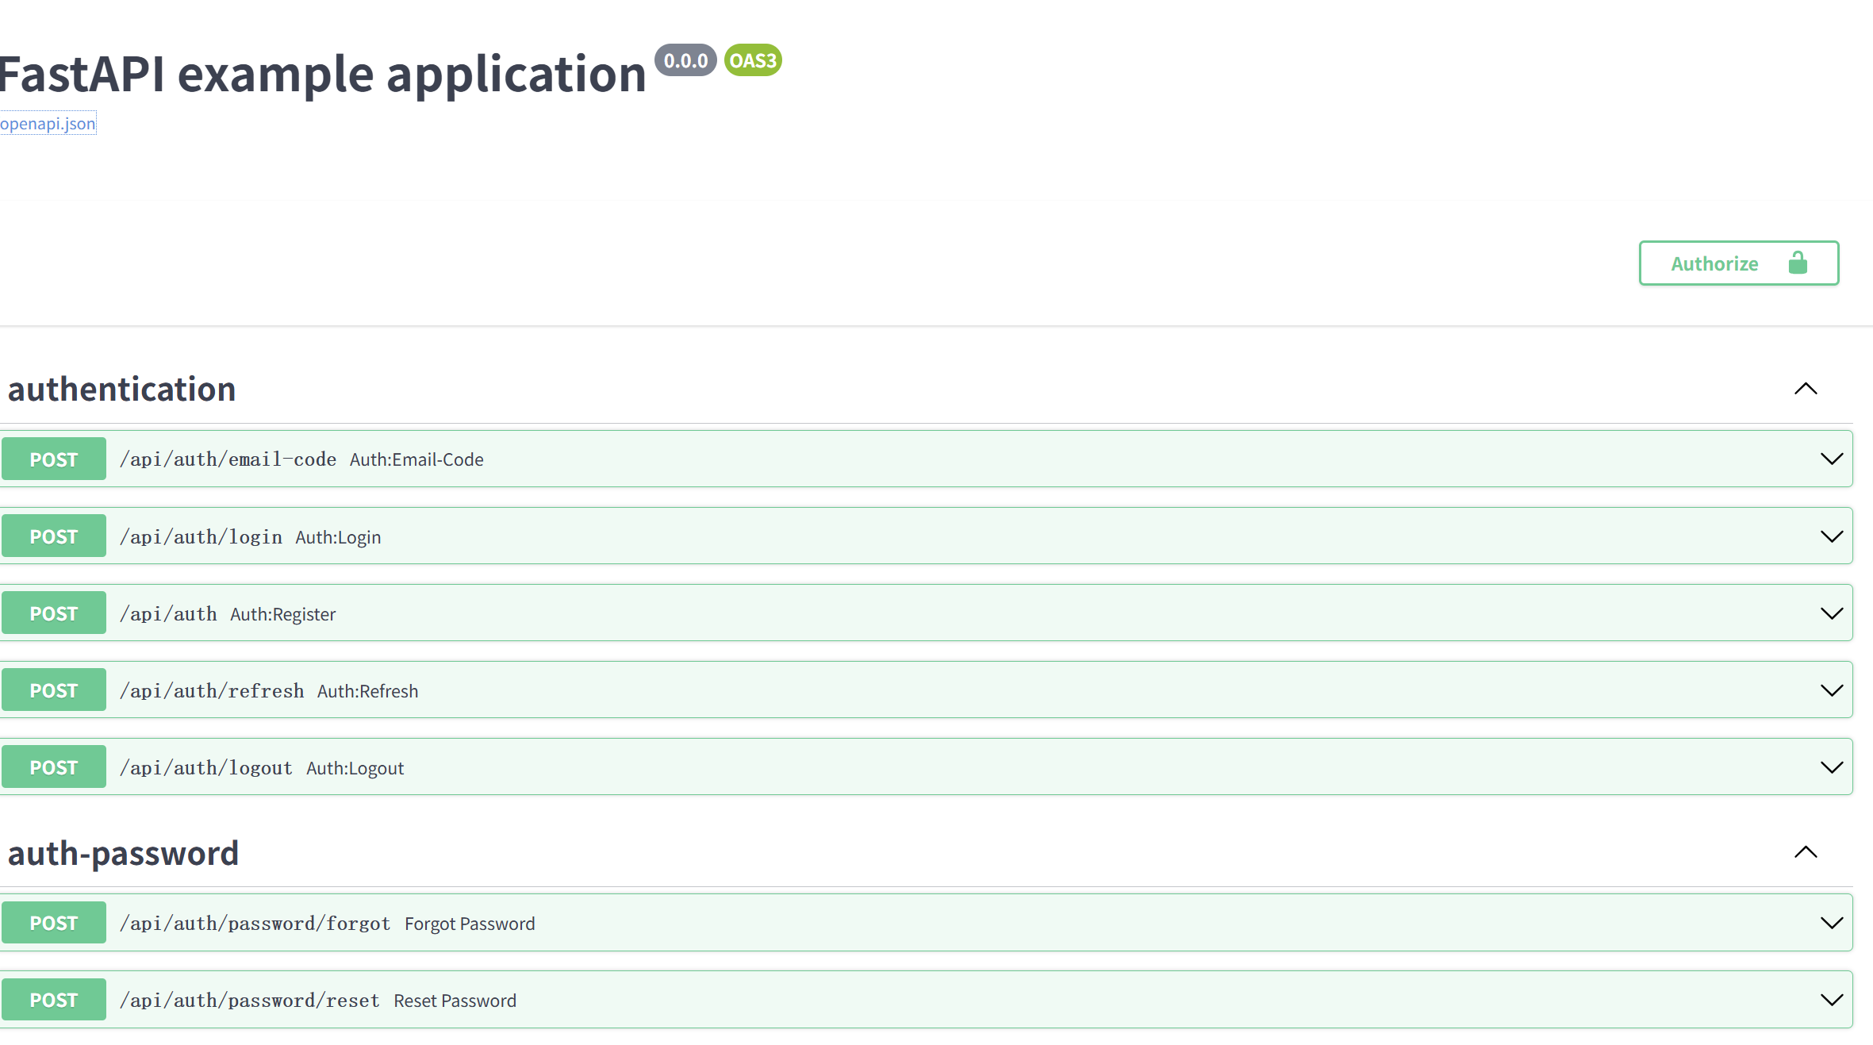Click the auth-password tag heading
Image resolution: width=1873 pixels, height=1045 pixels.
pos(124,853)
